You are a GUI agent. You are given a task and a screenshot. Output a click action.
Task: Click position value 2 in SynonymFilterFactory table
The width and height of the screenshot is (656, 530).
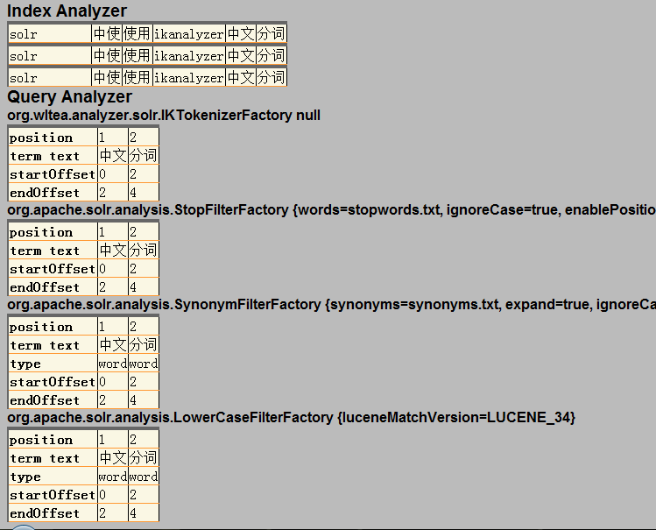click(133, 327)
